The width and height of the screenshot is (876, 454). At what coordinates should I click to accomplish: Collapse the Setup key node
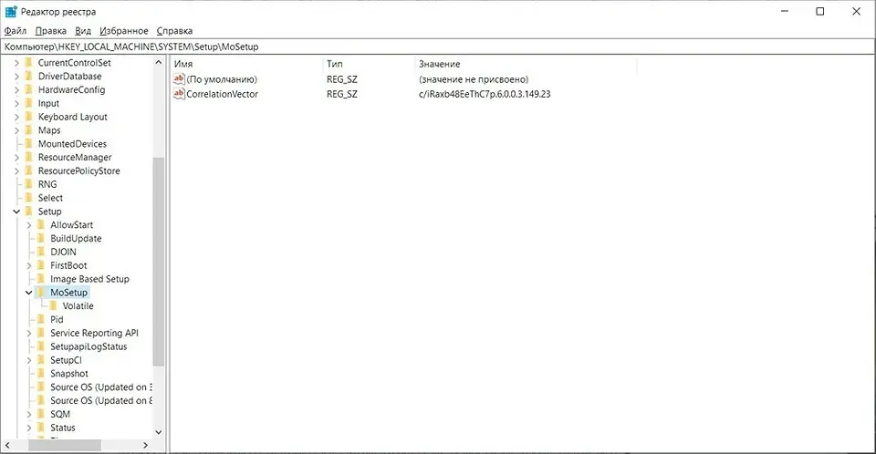click(x=16, y=212)
